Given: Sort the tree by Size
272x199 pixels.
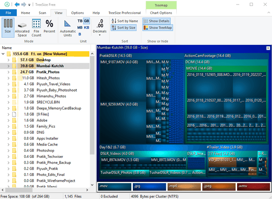Looking at the screenshot, I should click(x=124, y=28).
